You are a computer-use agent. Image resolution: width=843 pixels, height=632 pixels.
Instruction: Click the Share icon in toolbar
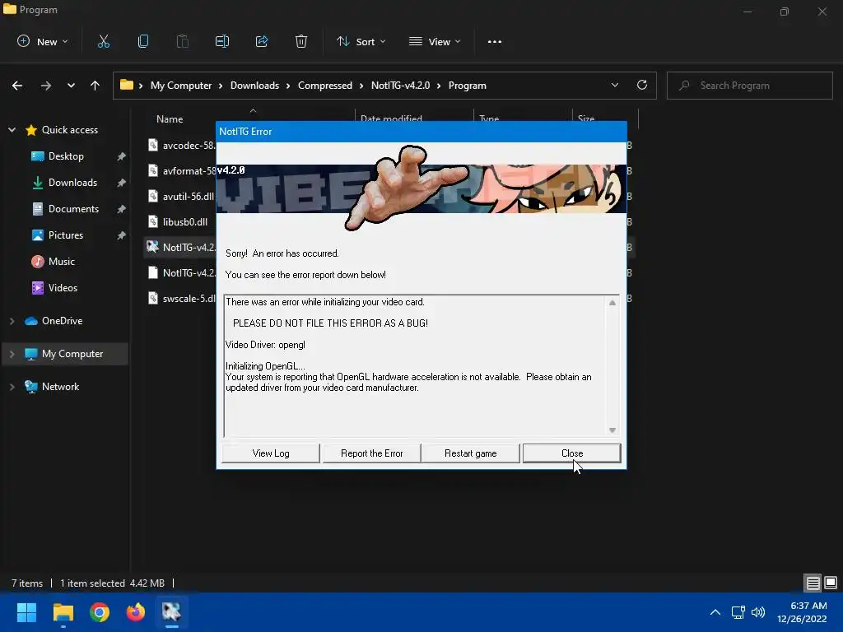(262, 41)
